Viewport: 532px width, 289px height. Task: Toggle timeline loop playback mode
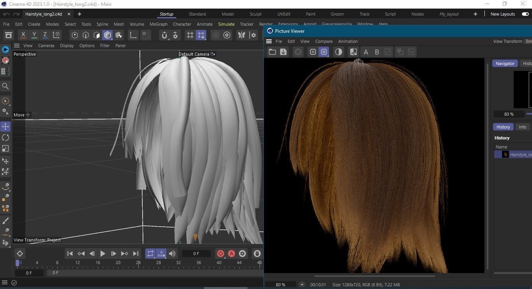coord(150,254)
